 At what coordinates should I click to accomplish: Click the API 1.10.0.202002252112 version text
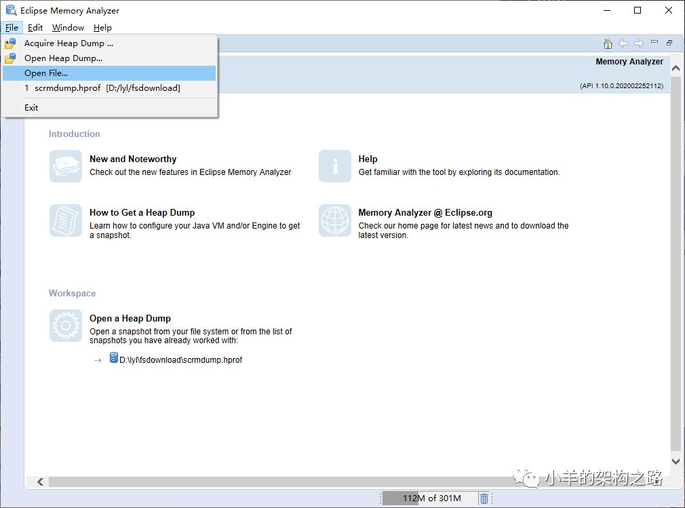point(621,86)
